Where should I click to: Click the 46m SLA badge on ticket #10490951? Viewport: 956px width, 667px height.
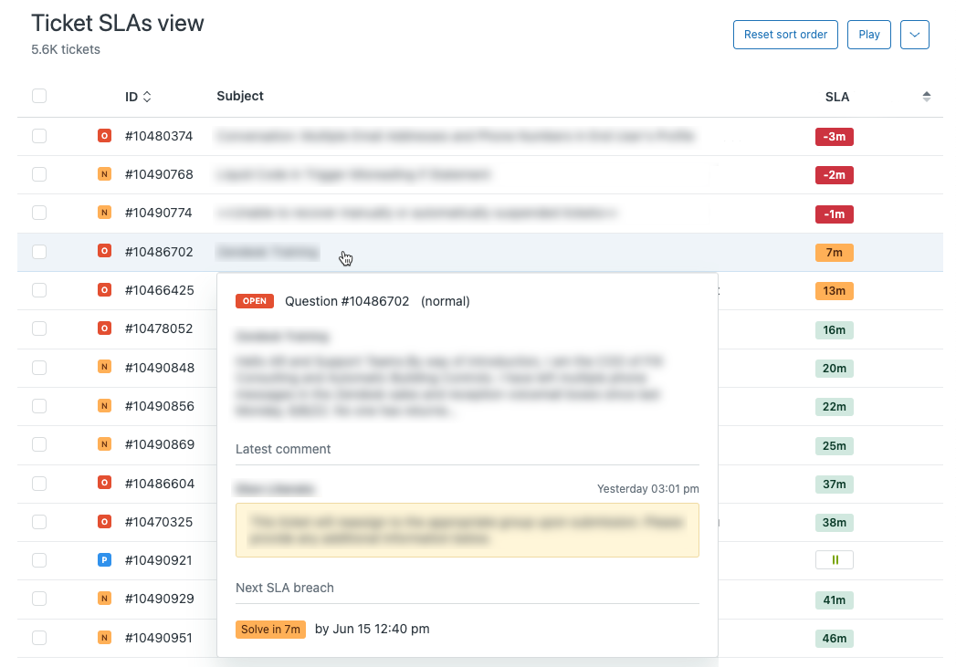(x=834, y=638)
